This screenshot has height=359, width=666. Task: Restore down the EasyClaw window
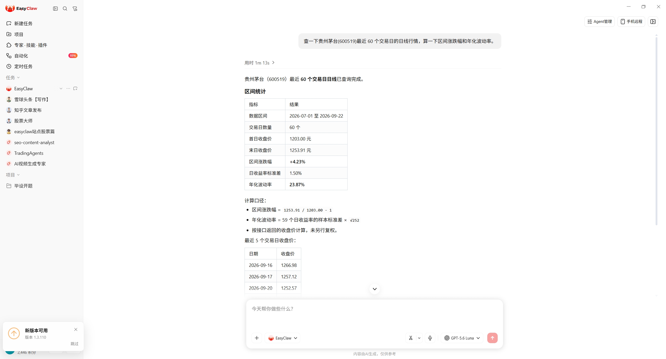pyautogui.click(x=643, y=7)
